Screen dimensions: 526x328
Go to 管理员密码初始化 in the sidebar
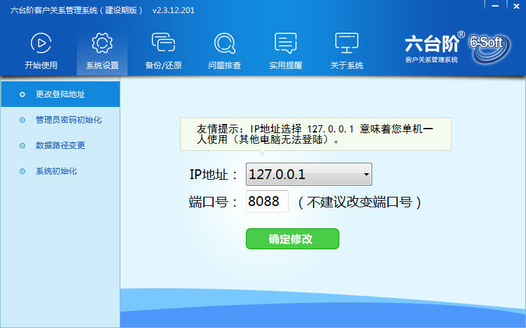click(x=68, y=120)
